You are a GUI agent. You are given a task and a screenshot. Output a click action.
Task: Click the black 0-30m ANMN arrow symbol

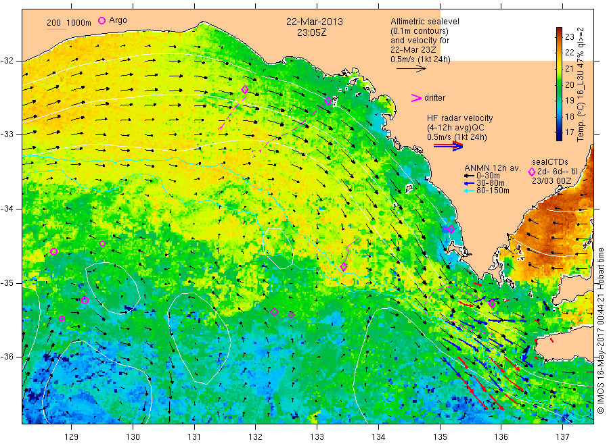coord(469,176)
